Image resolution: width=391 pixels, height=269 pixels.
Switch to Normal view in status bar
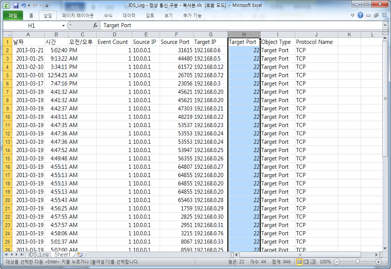click(x=300, y=262)
